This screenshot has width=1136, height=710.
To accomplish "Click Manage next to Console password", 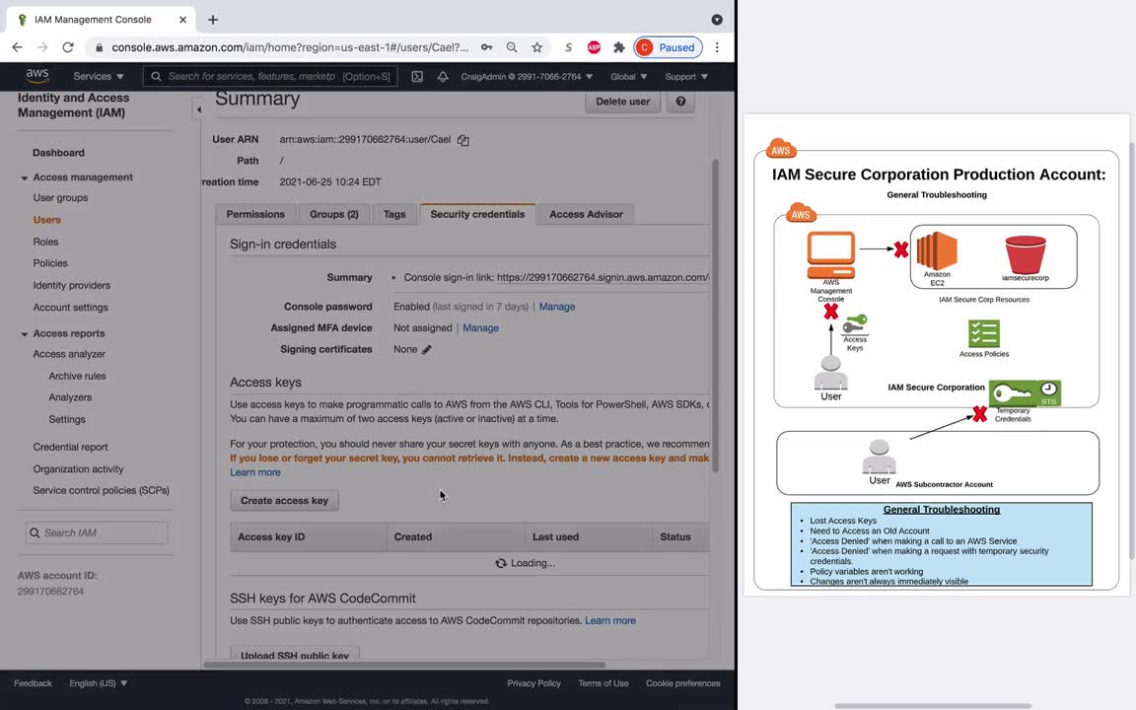I will [x=556, y=307].
